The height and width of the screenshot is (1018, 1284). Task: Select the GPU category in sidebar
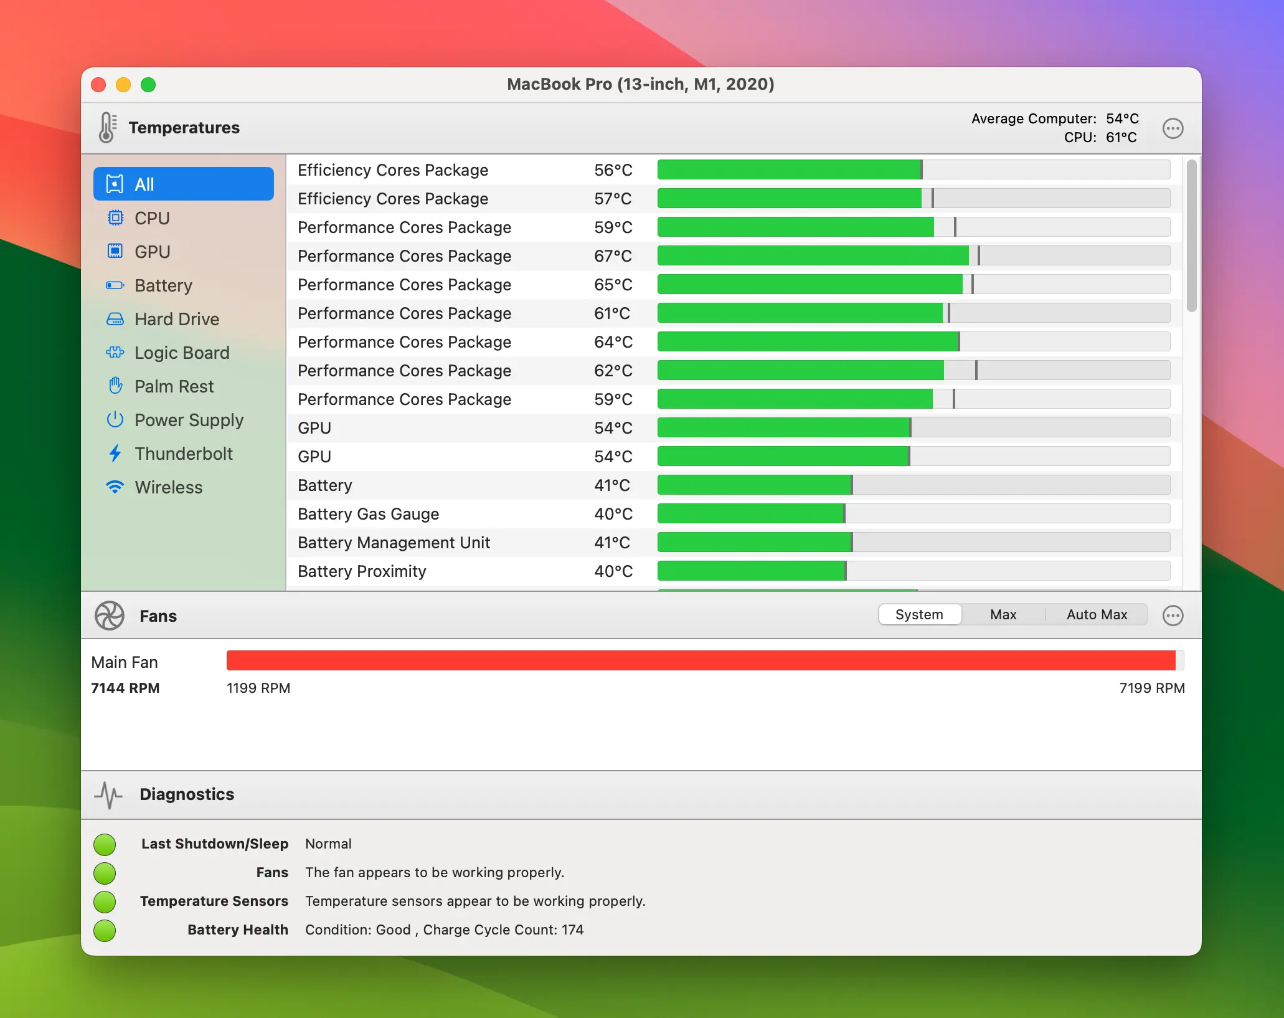pyautogui.click(x=184, y=252)
